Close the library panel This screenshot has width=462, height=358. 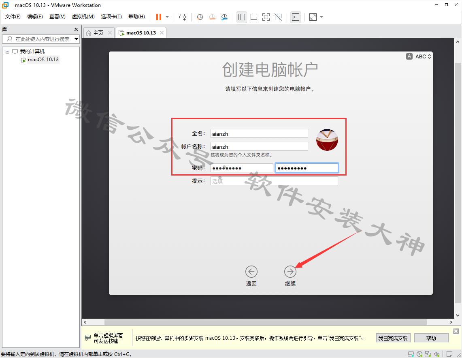76,30
